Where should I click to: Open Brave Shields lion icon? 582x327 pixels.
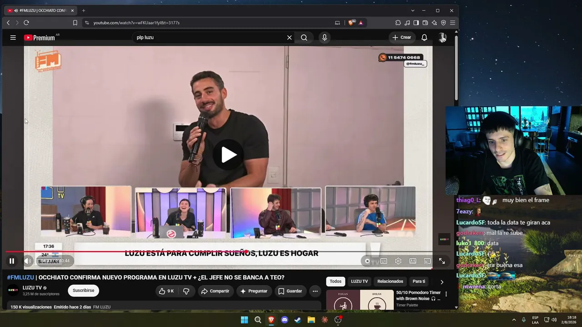tap(351, 23)
